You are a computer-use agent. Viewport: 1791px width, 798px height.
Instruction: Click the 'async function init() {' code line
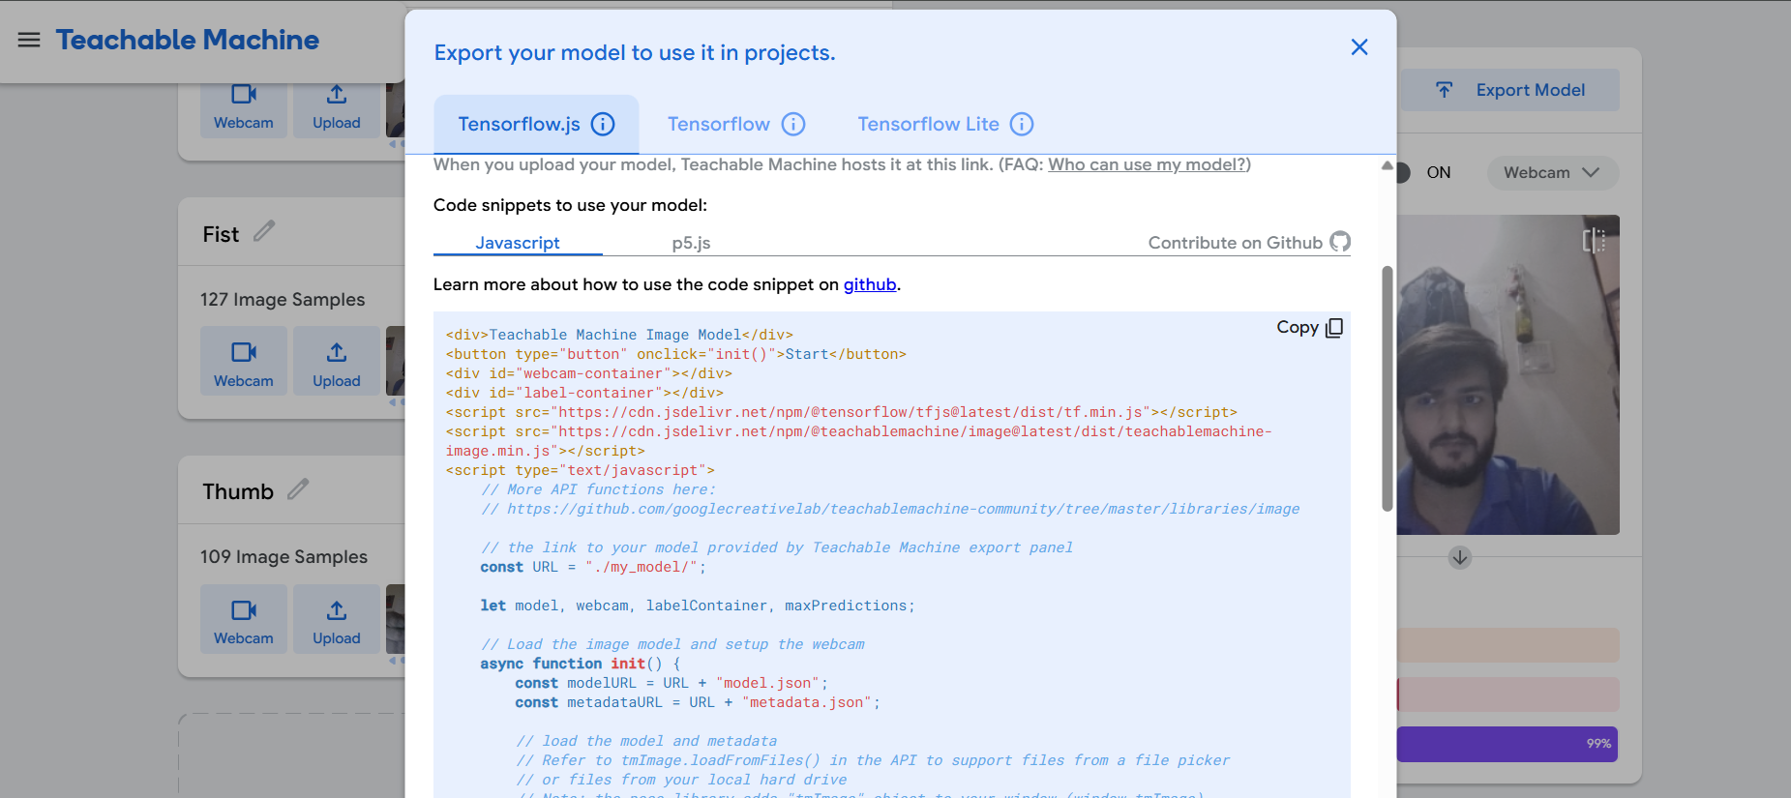581,664
